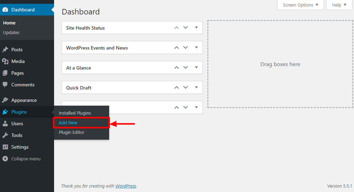Screen dimensions: 354x192
Task: Click the Settings sliders icon
Action: pyautogui.click(x=5, y=147)
